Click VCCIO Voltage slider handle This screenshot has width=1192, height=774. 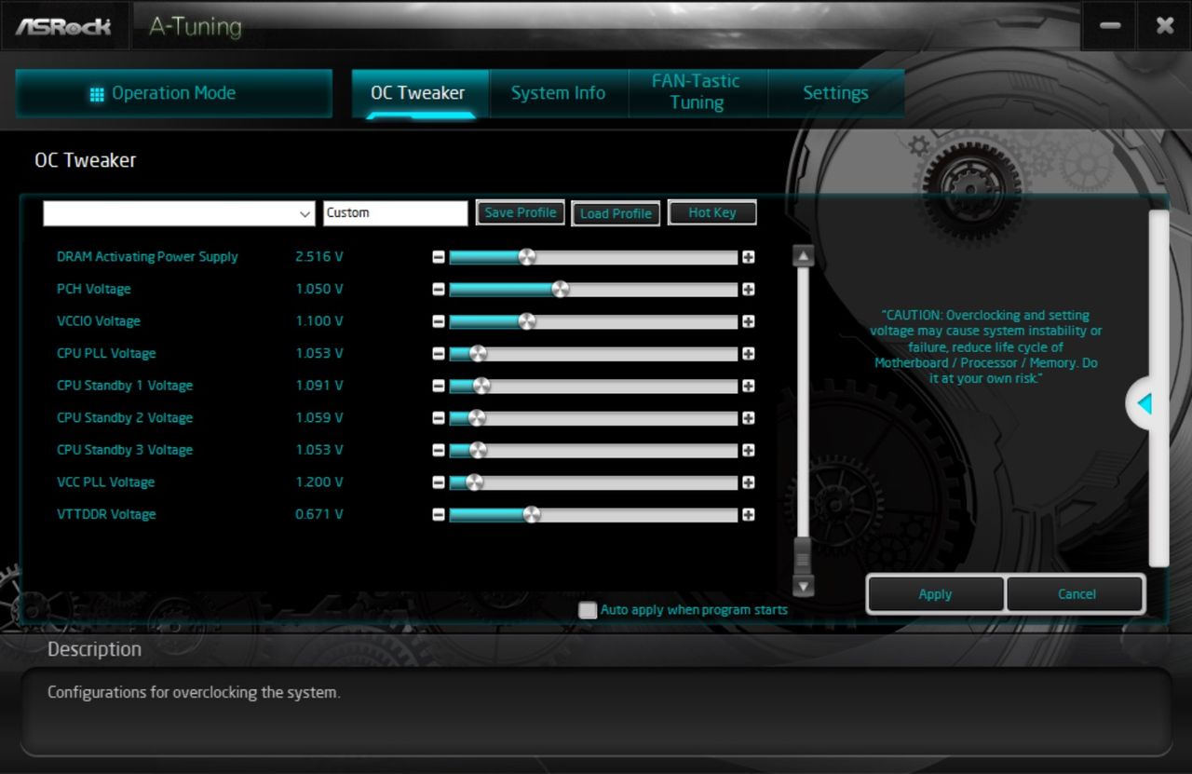point(526,321)
